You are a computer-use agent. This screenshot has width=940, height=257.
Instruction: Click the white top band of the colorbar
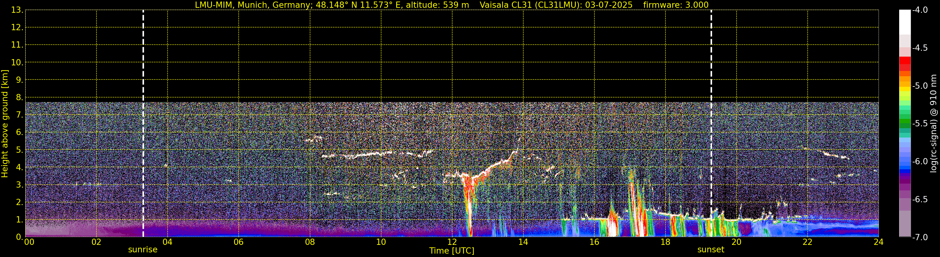(x=905, y=22)
